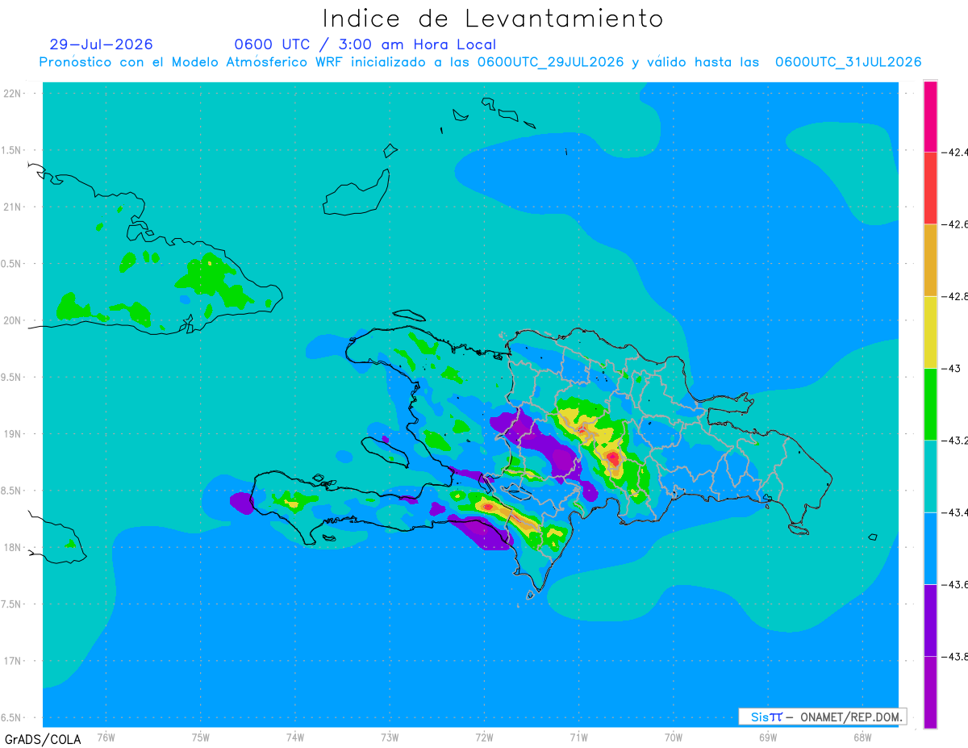Pick the orange legend swatch below -42.6
Viewport: 968px width, 748px height.
930,260
